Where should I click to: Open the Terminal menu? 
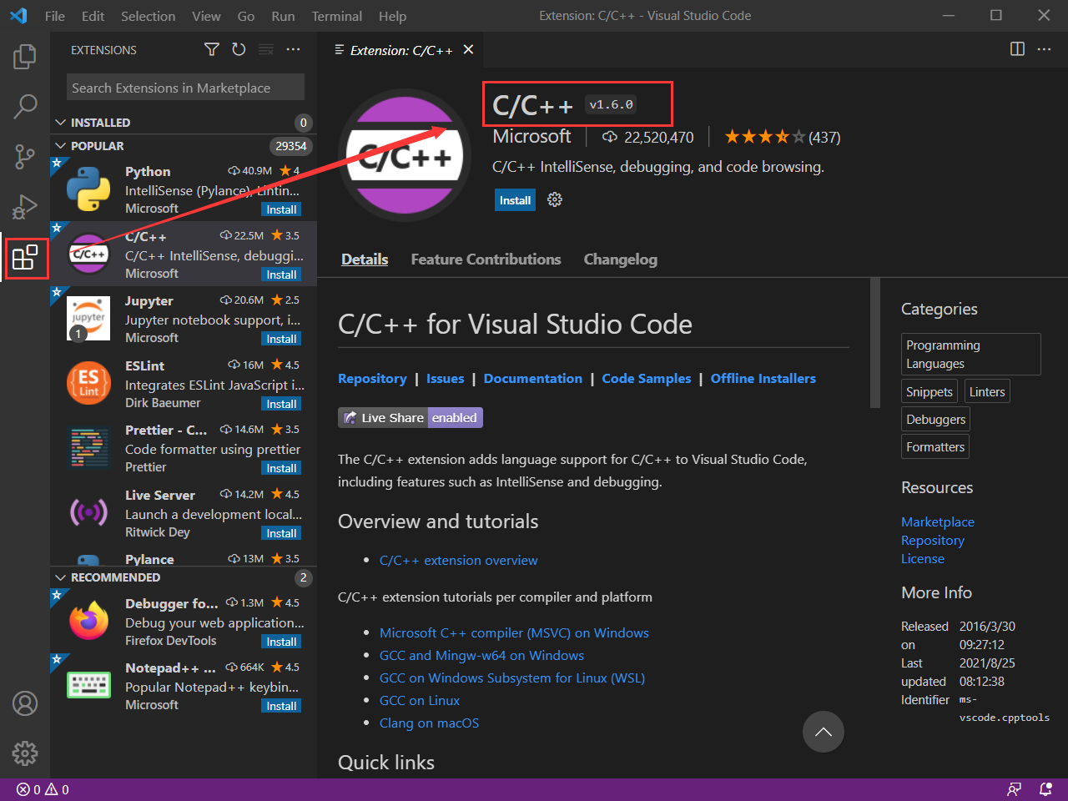point(337,16)
